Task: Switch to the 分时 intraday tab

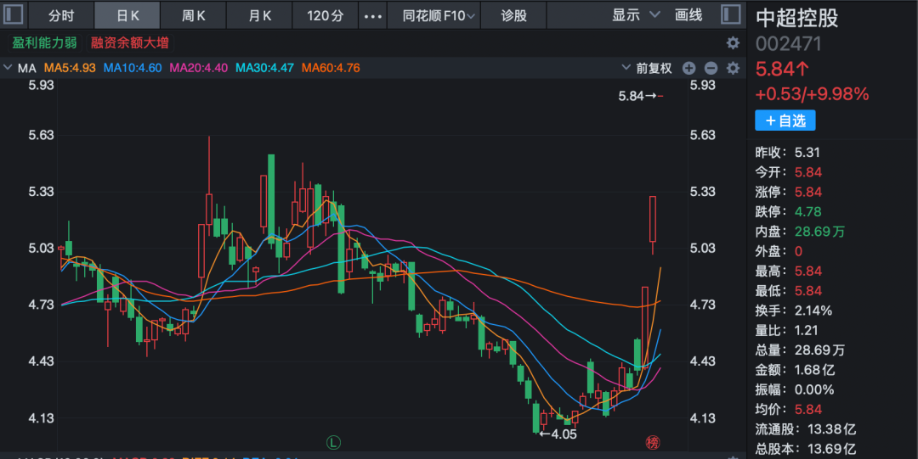Action: (61, 15)
